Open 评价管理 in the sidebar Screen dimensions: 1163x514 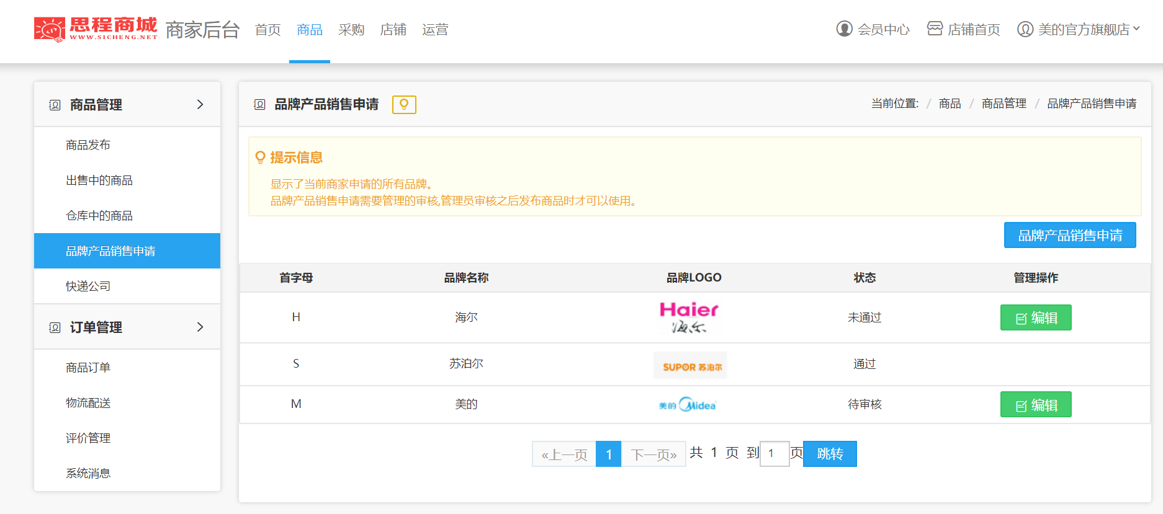127,438
